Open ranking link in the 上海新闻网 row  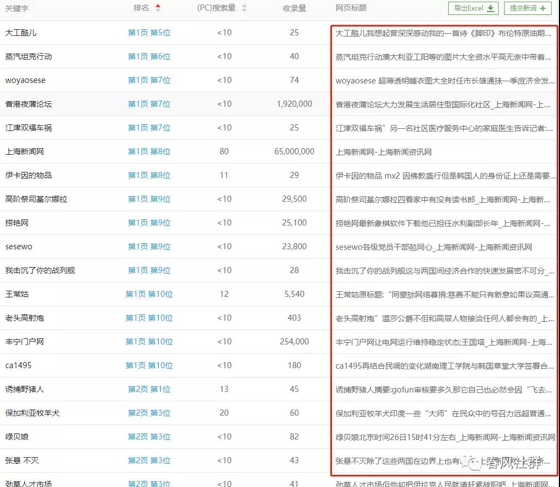[149, 151]
